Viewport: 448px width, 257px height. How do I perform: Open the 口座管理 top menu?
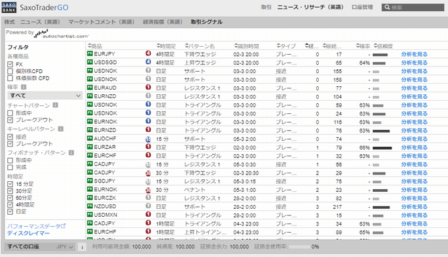click(362, 7)
